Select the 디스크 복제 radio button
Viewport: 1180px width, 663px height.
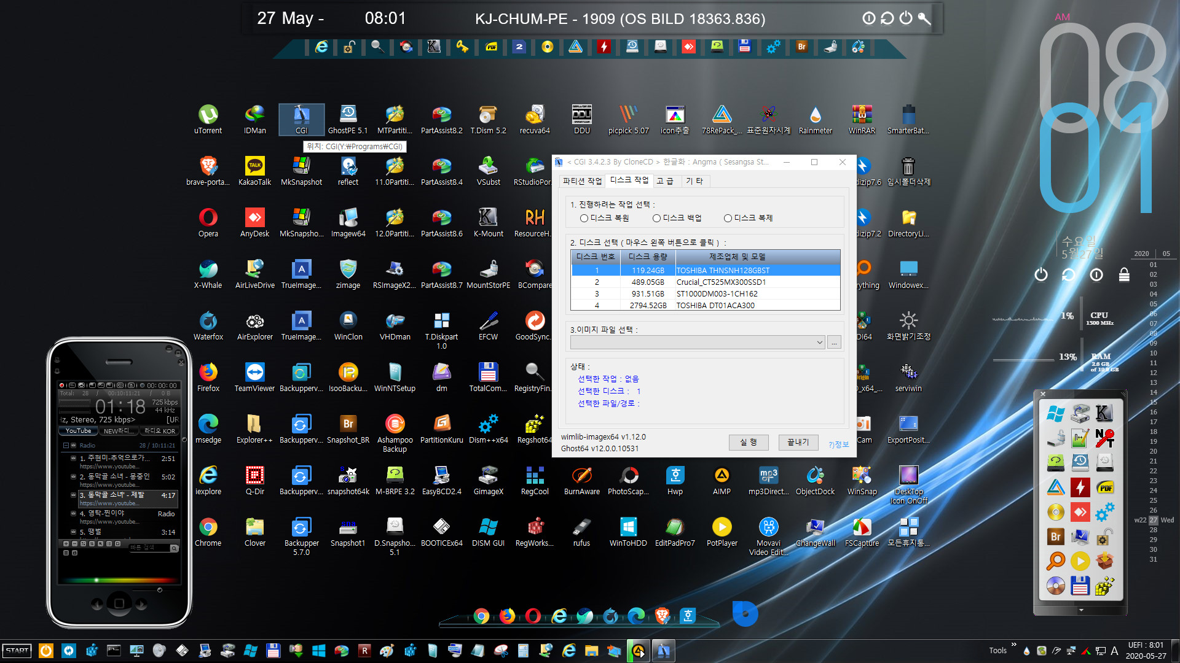click(728, 218)
